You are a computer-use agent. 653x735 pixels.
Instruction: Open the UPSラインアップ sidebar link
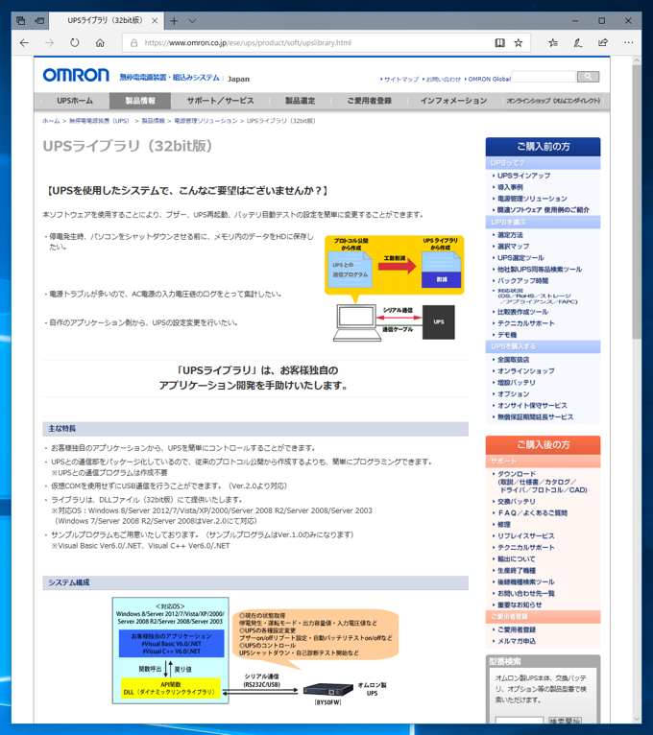523,176
